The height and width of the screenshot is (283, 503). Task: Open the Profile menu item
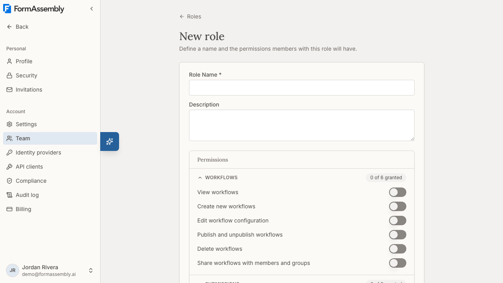[x=50, y=61]
